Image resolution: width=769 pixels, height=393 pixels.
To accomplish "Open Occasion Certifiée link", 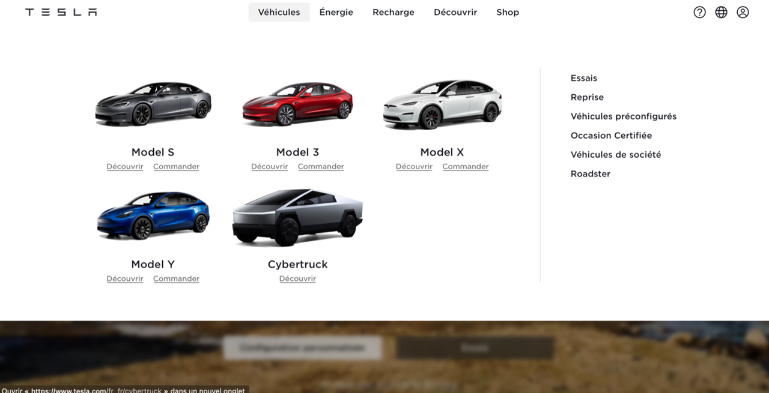I will (611, 136).
